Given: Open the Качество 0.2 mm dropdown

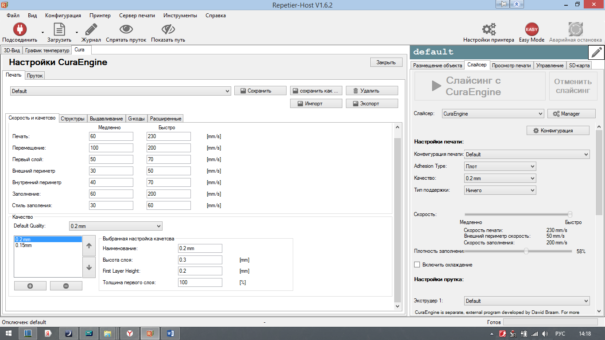Looking at the screenshot, I should 500,178.
